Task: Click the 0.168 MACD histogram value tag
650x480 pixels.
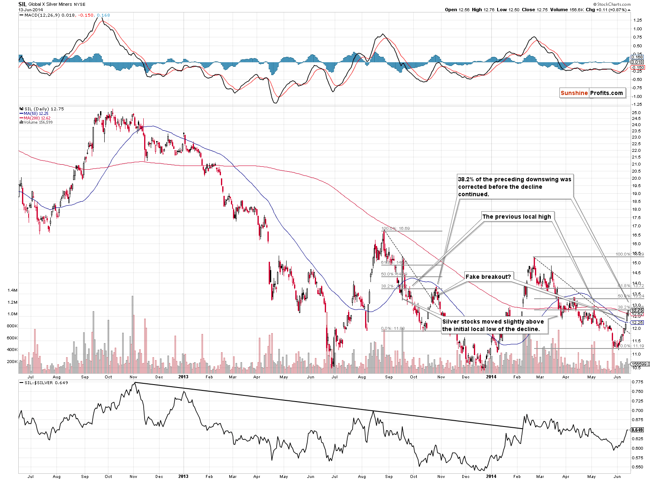Action: click(637, 57)
